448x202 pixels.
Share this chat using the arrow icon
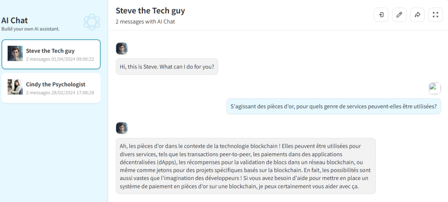pyautogui.click(x=417, y=15)
